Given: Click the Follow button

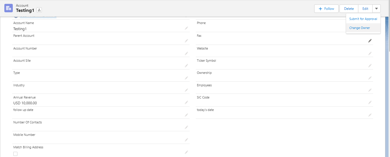Looking at the screenshot, I should coord(326,9).
